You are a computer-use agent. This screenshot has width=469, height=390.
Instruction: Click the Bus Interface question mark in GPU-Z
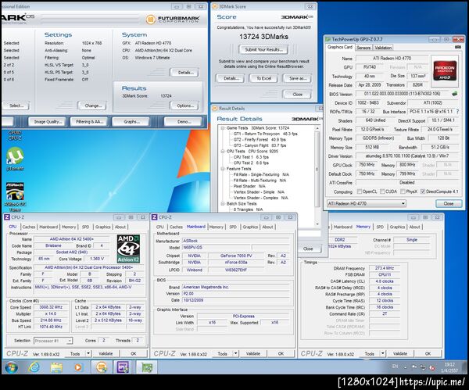click(x=457, y=111)
